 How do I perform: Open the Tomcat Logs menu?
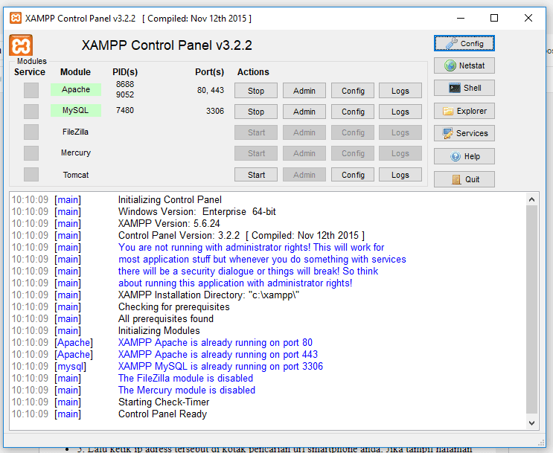(400, 175)
